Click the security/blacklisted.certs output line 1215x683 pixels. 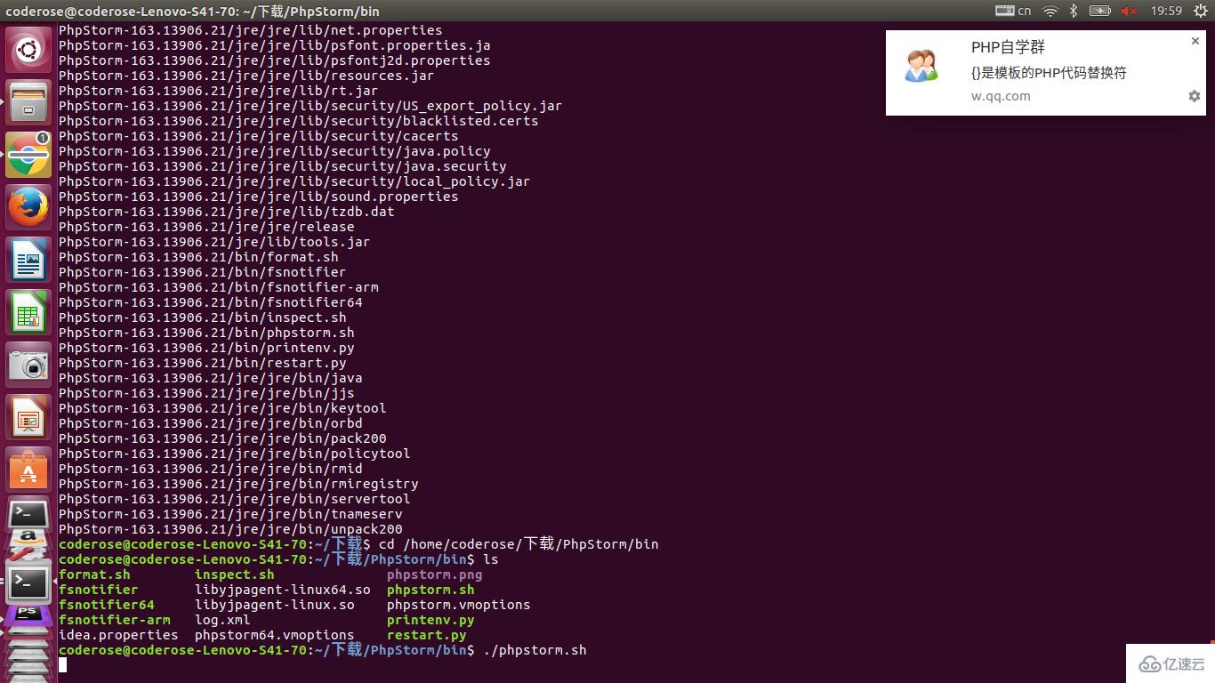pyautogui.click(x=299, y=121)
